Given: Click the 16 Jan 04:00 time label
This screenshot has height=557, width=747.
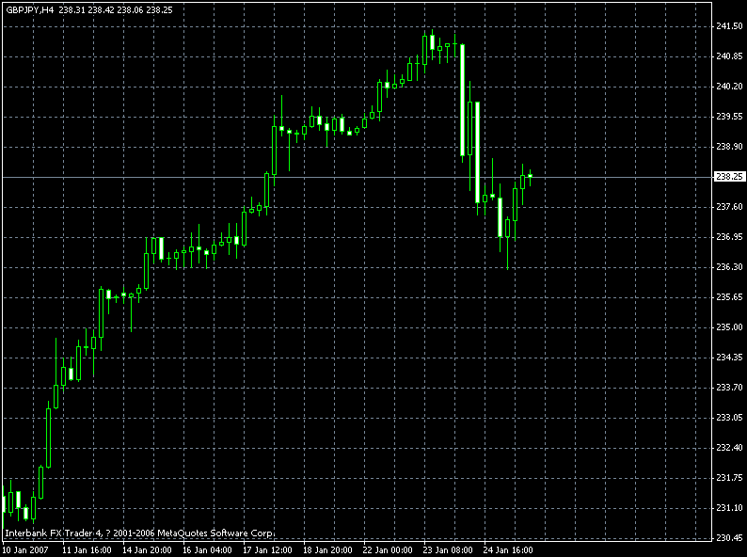Looking at the screenshot, I should [x=207, y=550].
